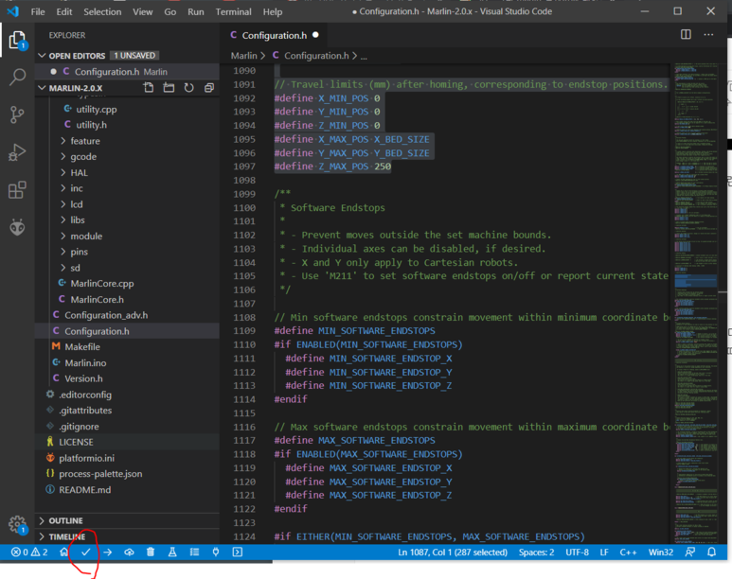Open the Explorer view in activity bar
This screenshot has height=579, width=732.
pyautogui.click(x=18, y=40)
